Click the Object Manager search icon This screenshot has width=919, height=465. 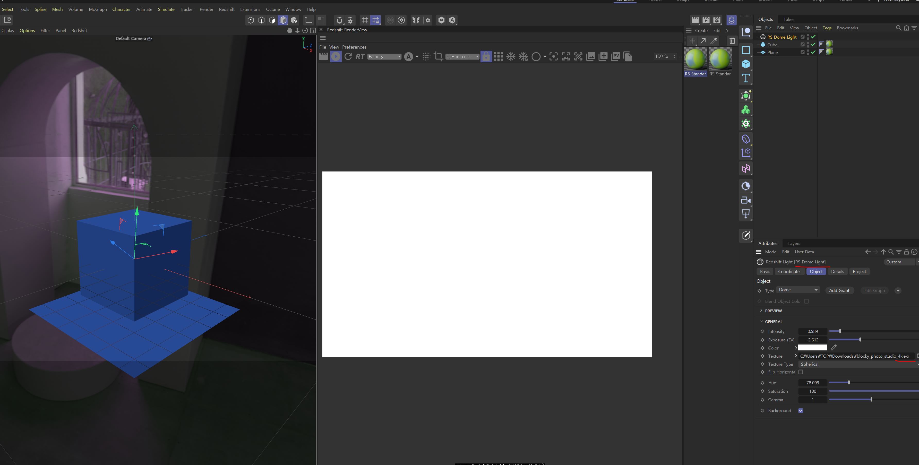click(x=899, y=28)
